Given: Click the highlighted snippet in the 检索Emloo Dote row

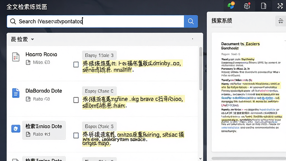Looking at the screenshot, I should 133,139.
